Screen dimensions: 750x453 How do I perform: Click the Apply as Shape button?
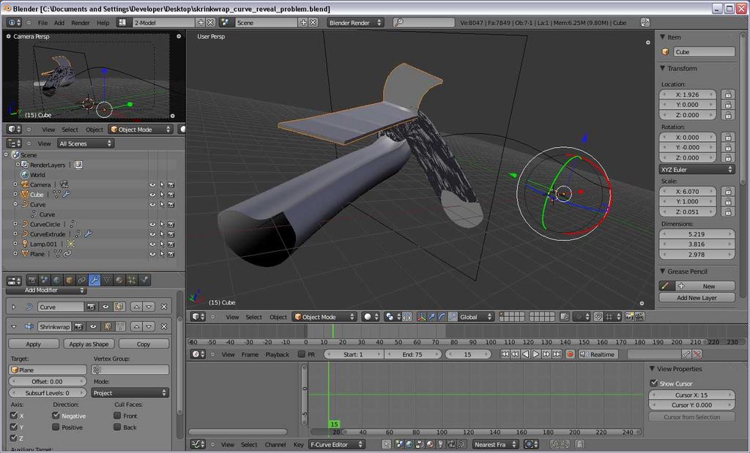point(89,343)
